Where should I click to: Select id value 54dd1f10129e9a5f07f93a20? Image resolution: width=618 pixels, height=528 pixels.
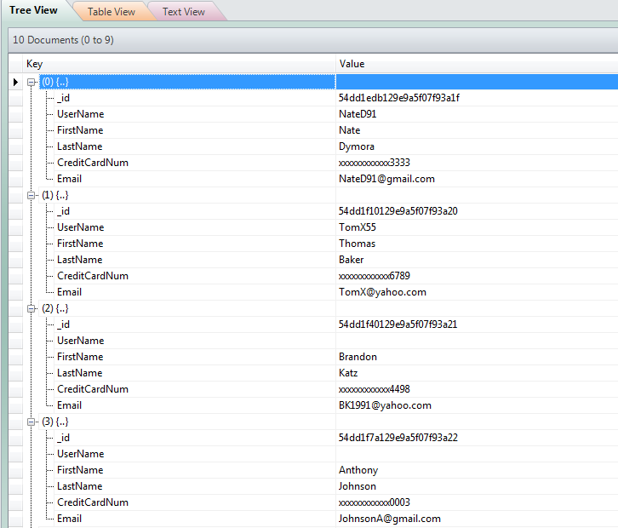(398, 211)
